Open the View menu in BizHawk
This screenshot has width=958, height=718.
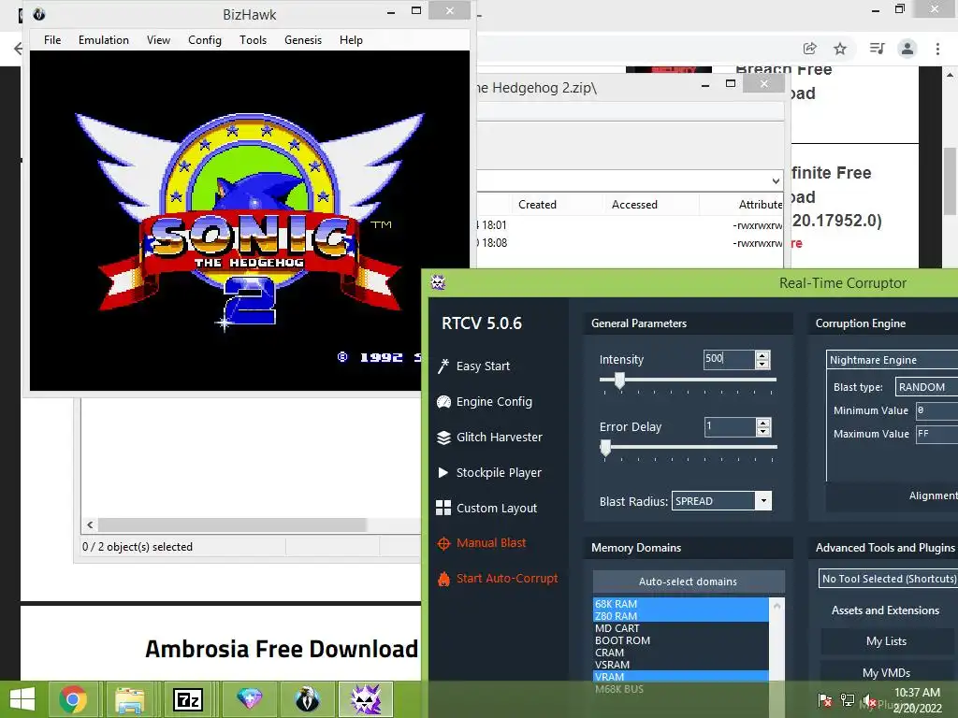(x=158, y=39)
